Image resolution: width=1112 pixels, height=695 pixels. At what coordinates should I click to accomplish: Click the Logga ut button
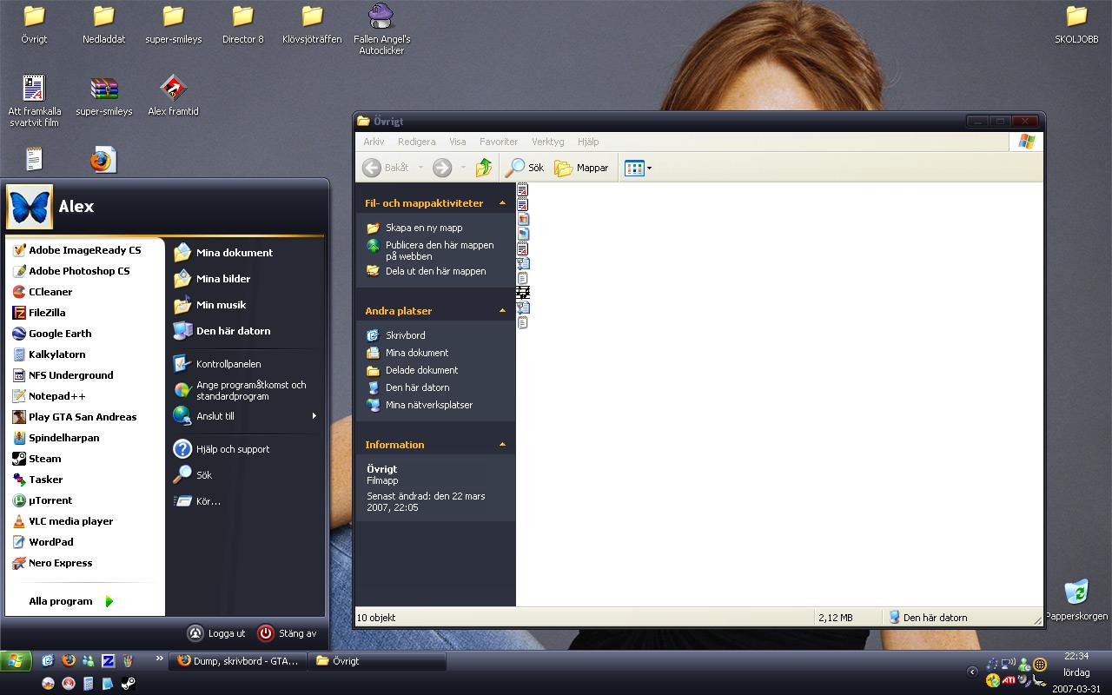[217, 633]
